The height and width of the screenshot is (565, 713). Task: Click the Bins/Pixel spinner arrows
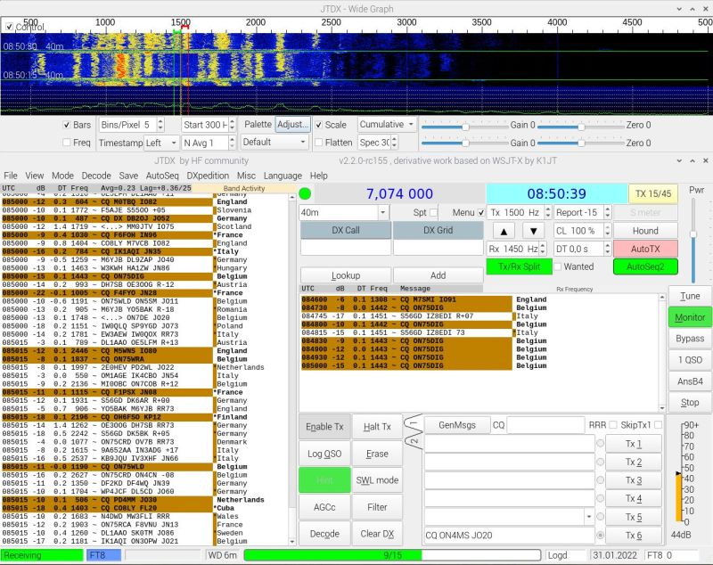tap(160, 125)
